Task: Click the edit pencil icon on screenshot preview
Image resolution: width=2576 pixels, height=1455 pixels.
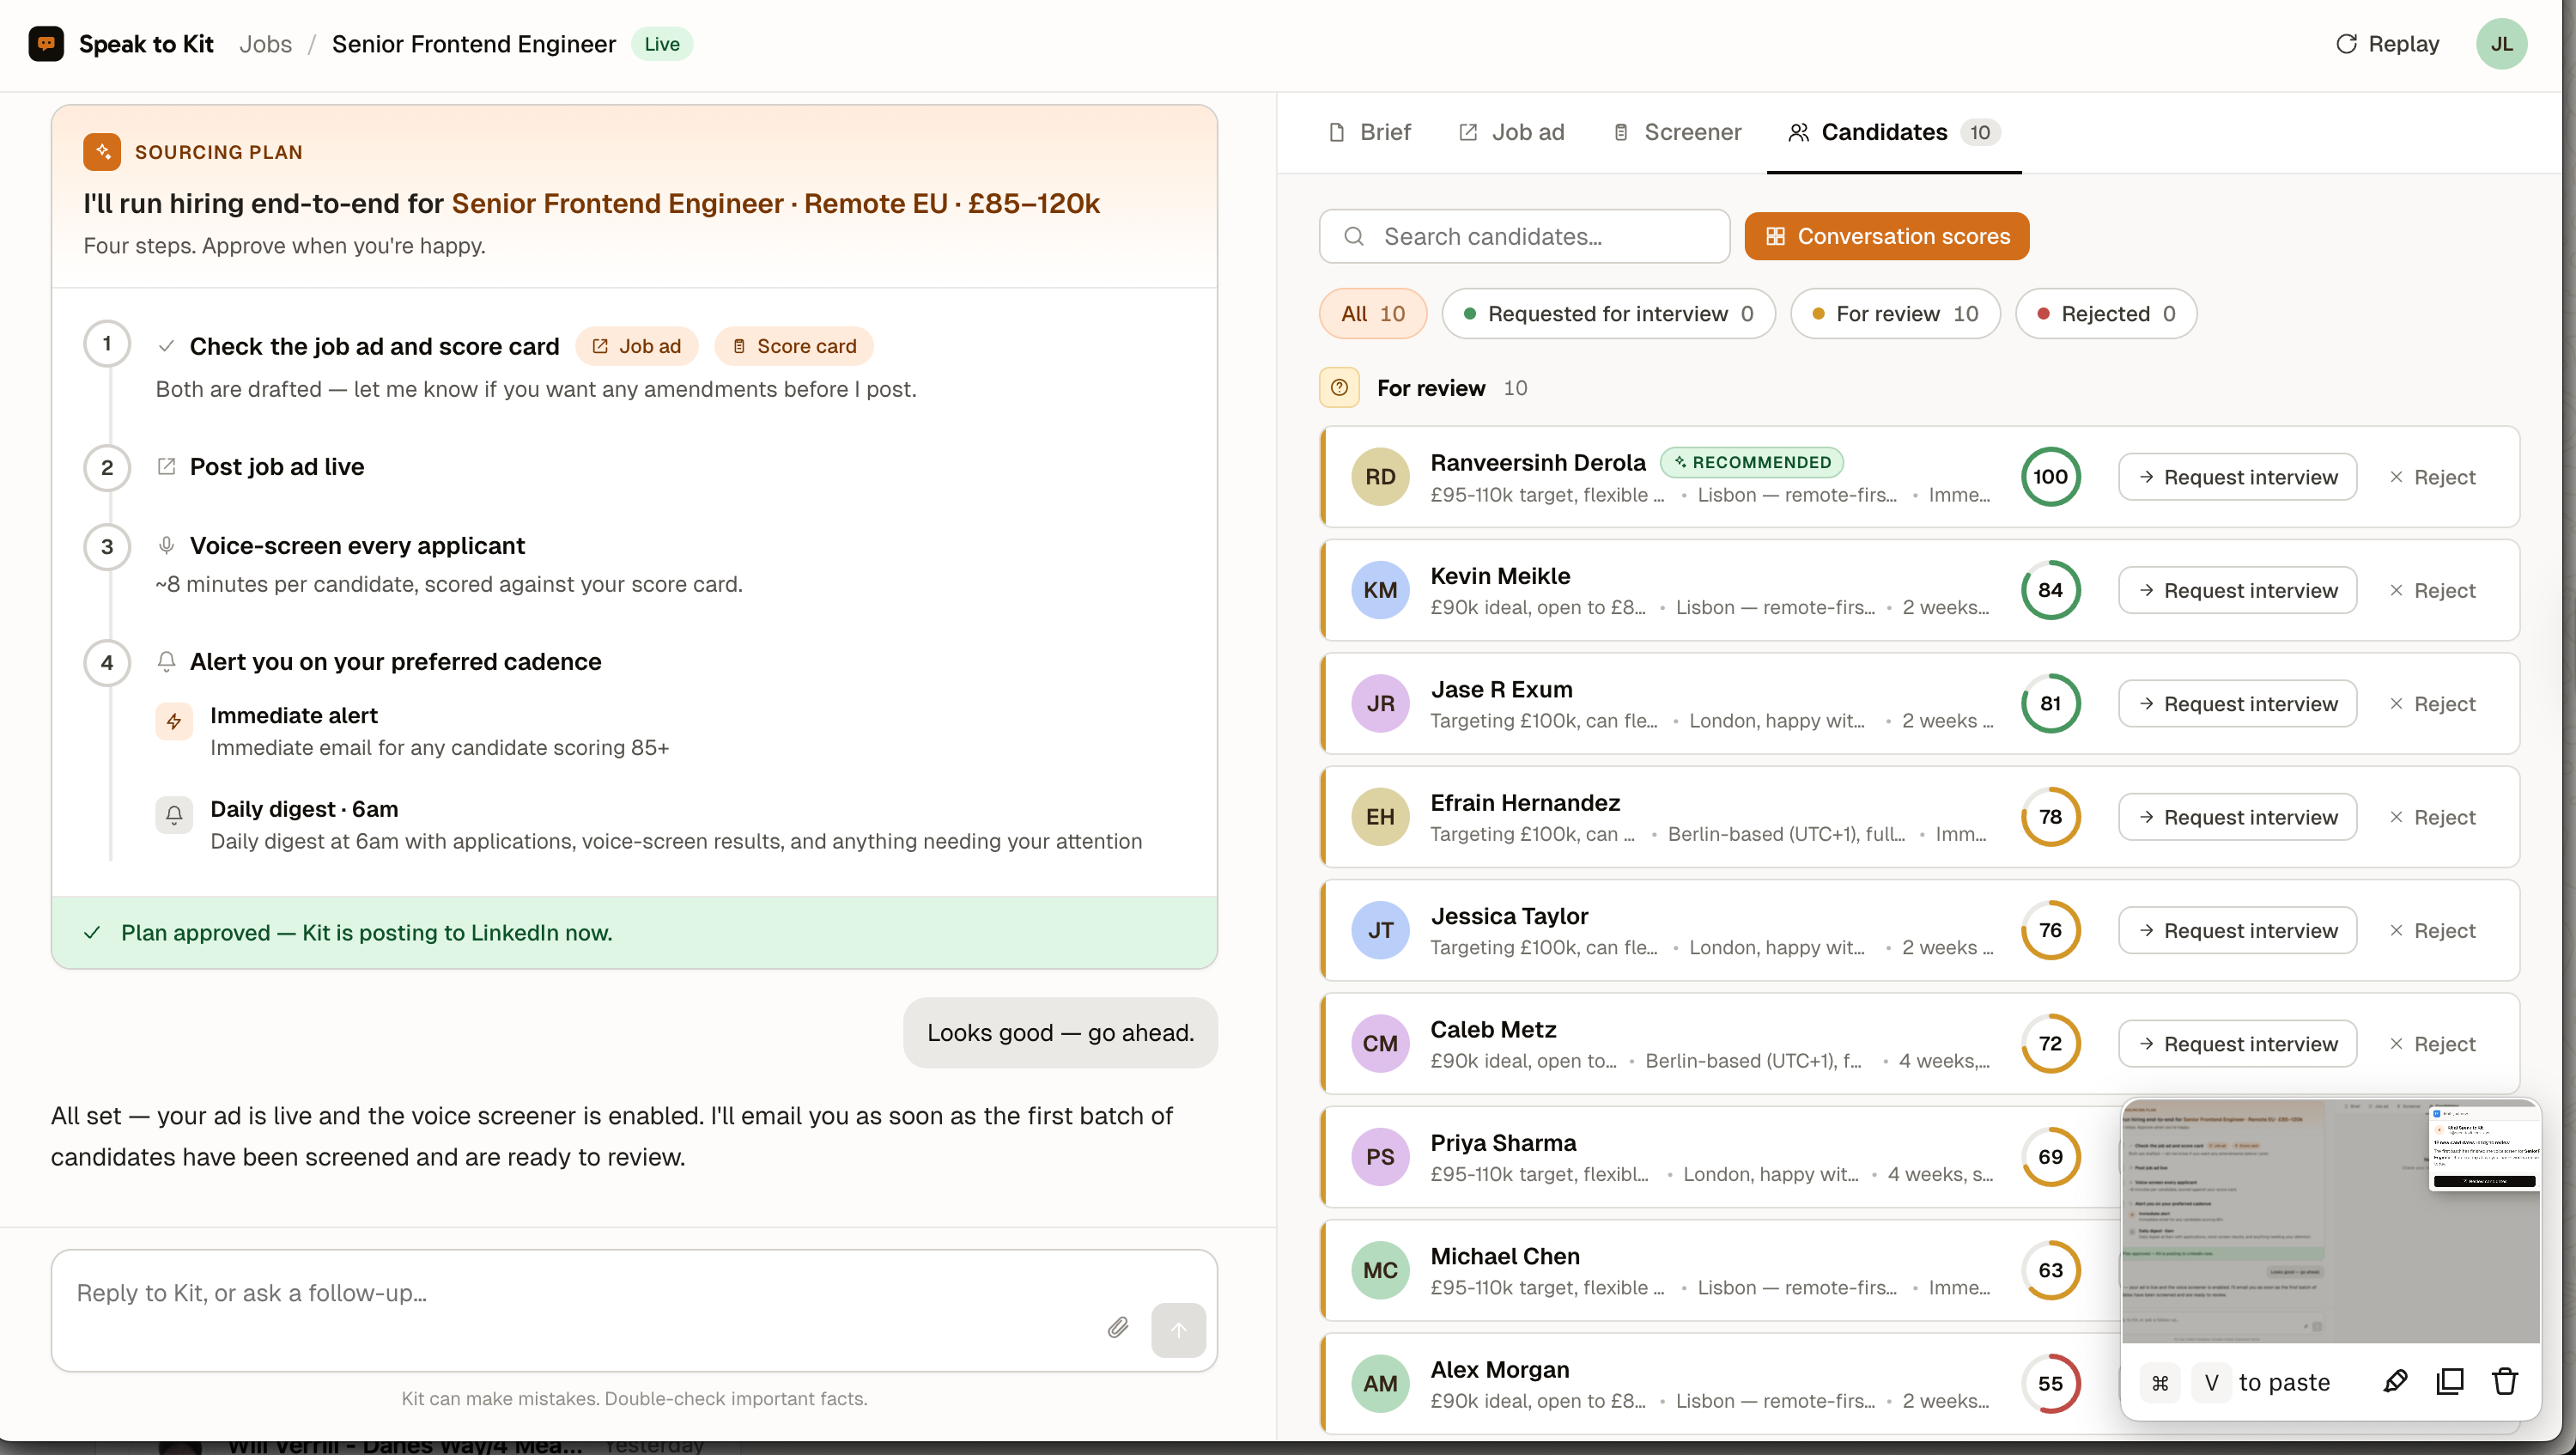Action: click(x=2395, y=1382)
